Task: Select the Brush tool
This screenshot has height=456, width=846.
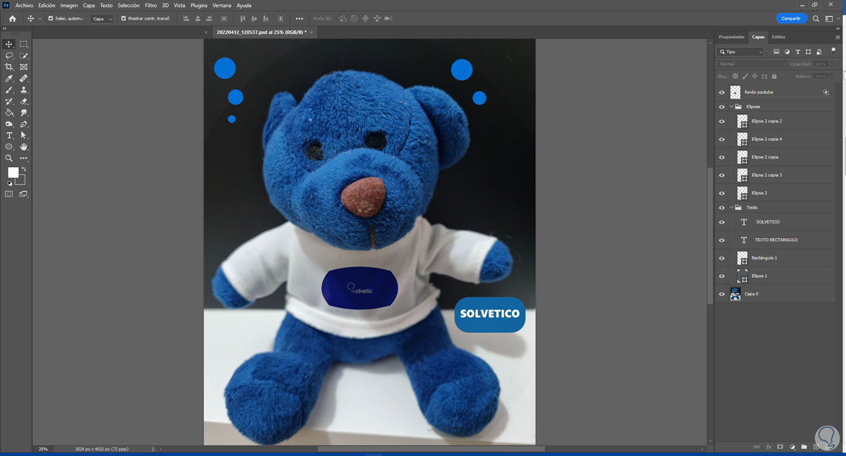Action: [x=9, y=90]
